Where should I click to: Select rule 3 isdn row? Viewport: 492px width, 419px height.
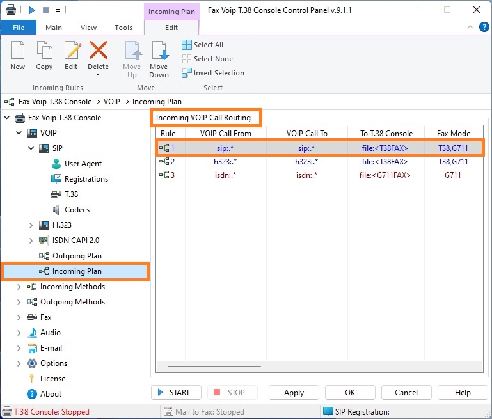pyautogui.click(x=319, y=175)
